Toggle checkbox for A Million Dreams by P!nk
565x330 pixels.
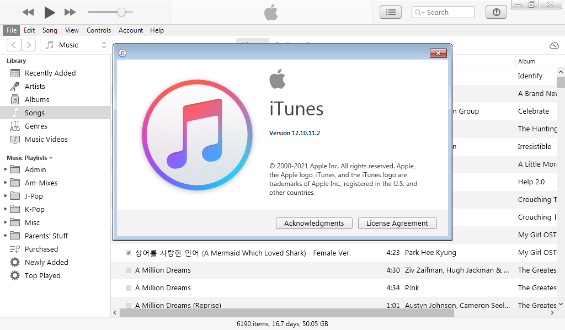coord(129,288)
